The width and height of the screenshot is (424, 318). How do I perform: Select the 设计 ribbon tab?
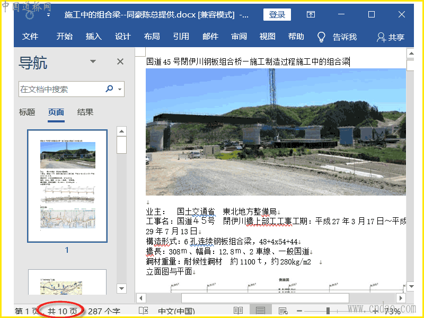click(x=123, y=37)
